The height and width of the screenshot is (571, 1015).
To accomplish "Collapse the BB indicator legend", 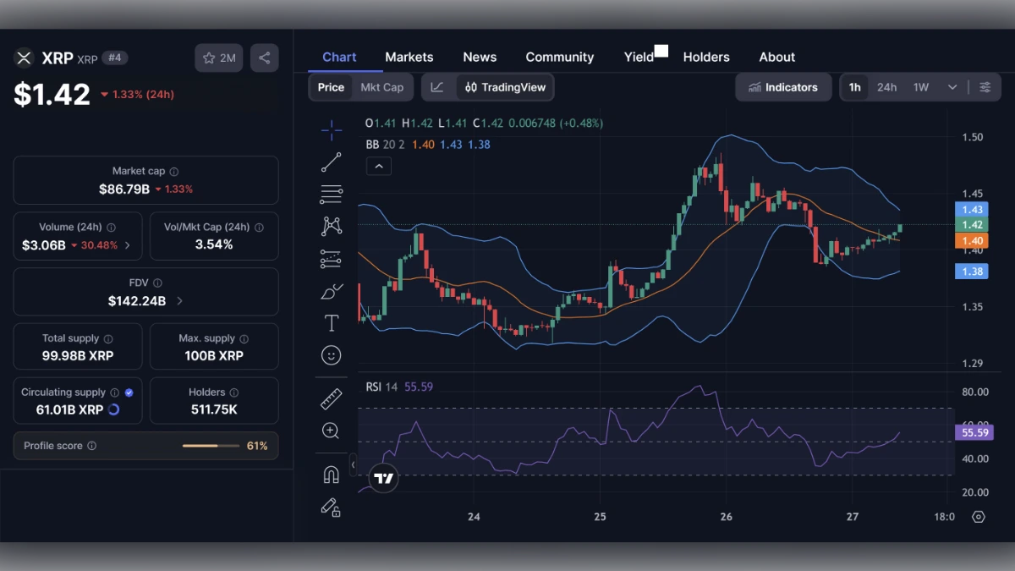I will (x=378, y=166).
